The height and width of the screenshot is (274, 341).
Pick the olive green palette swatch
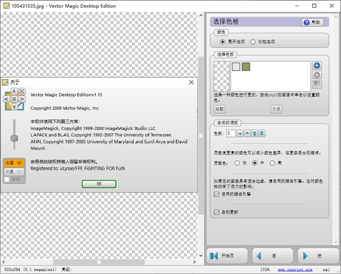pyautogui.click(x=246, y=67)
